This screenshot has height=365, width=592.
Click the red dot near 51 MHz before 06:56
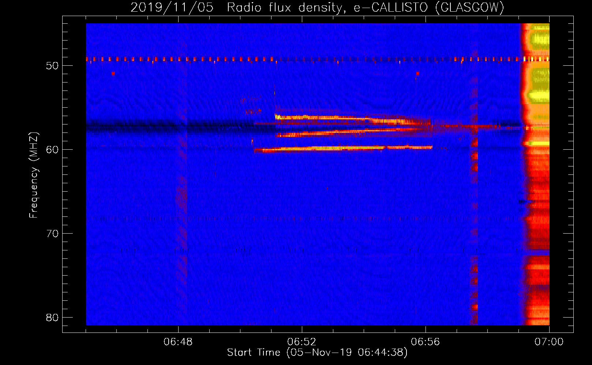[x=417, y=74]
